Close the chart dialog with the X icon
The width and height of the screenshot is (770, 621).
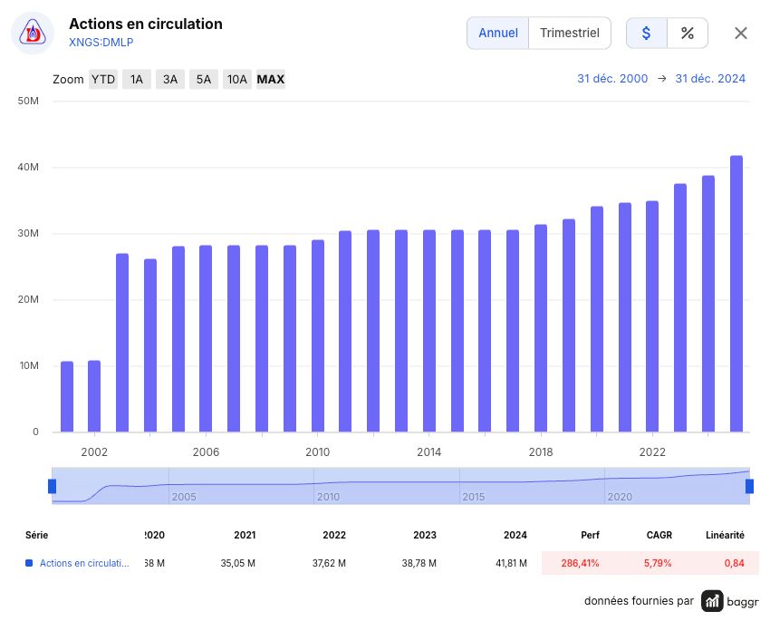(x=740, y=33)
